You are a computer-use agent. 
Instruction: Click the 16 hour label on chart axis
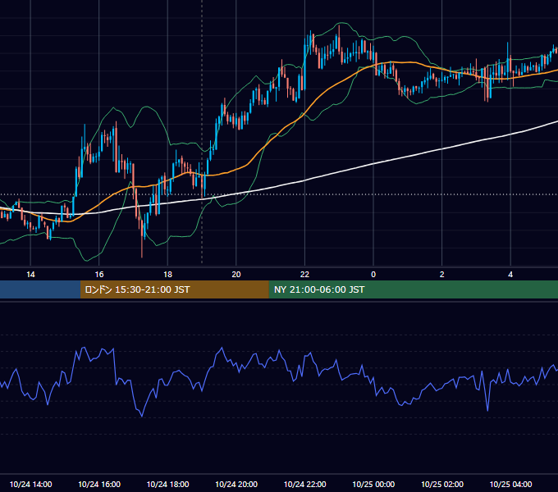(99, 274)
